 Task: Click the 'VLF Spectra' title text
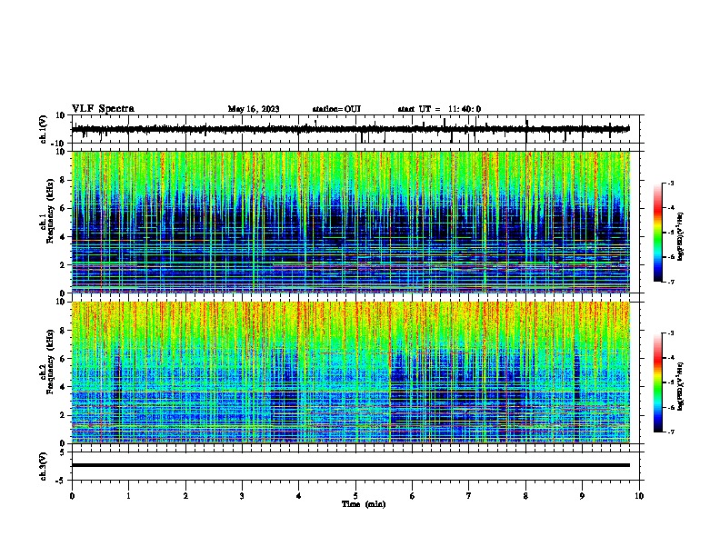pyautogui.click(x=103, y=108)
